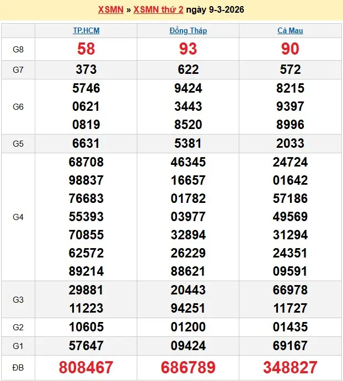Click the red G8 number 93
The height and width of the screenshot is (381, 343).
tap(188, 49)
